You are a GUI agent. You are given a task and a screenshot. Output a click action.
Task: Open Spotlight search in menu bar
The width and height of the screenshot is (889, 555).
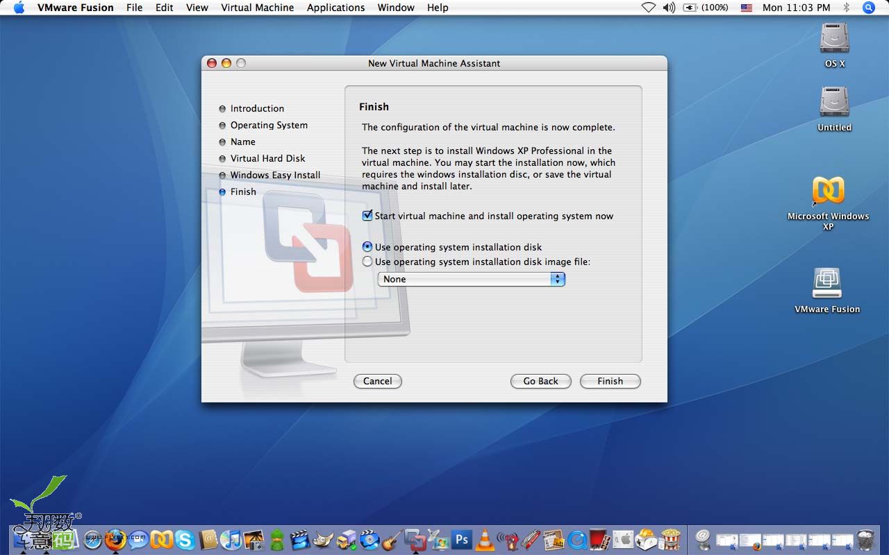869,8
